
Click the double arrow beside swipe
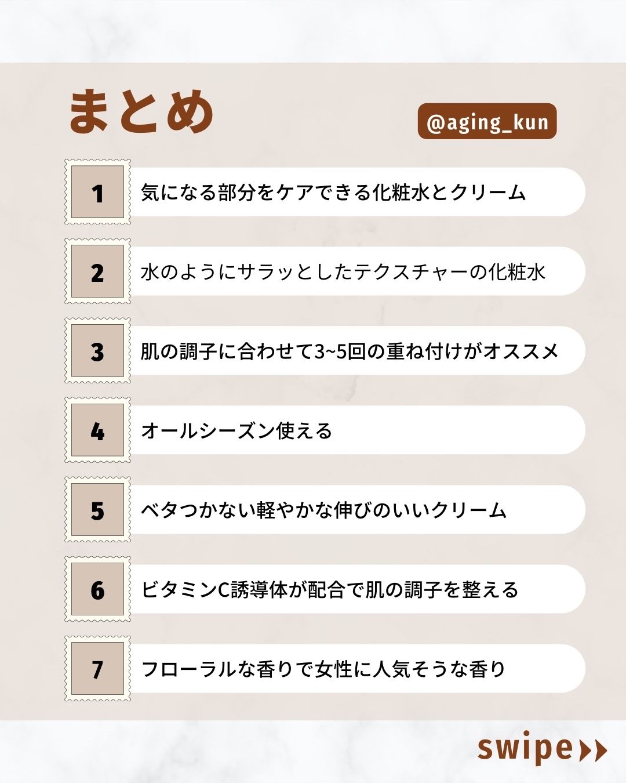click(x=593, y=750)
